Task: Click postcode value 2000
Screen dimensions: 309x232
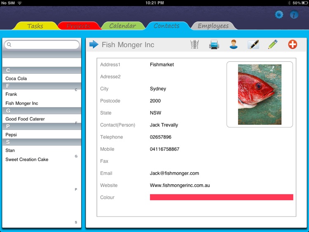Action: pyautogui.click(x=155, y=101)
